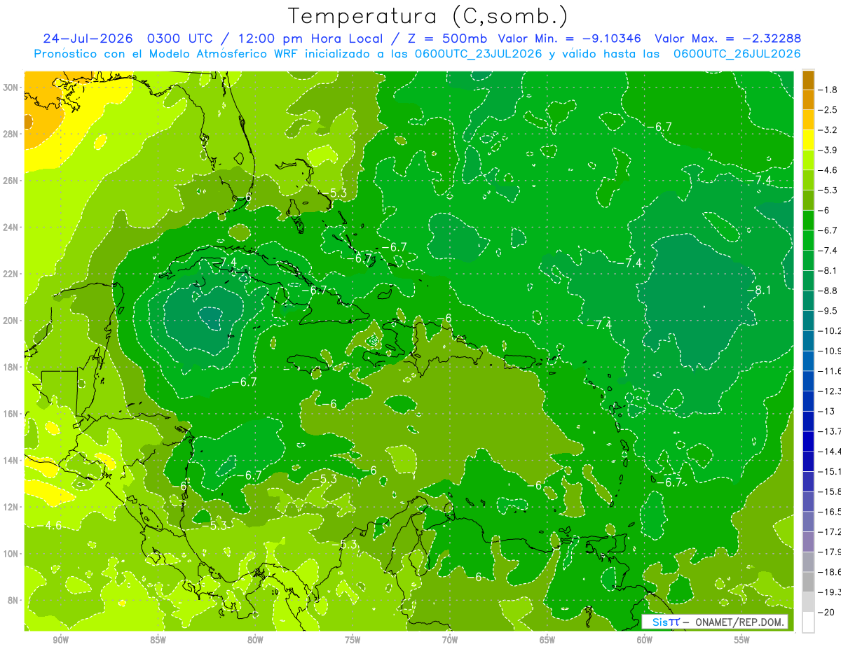Click the 'Valor Max. = -2.32288' text

click(727, 39)
